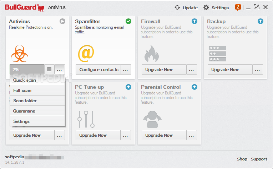Click Upgrade Now on PC Tune-up tile
Viewport: 273px width, 169px height.
(98, 135)
